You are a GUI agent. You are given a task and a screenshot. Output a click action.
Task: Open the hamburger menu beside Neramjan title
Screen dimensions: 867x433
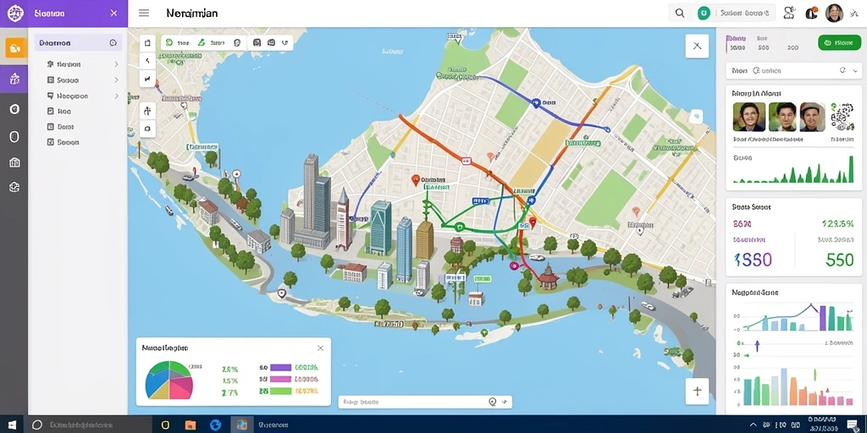click(144, 14)
